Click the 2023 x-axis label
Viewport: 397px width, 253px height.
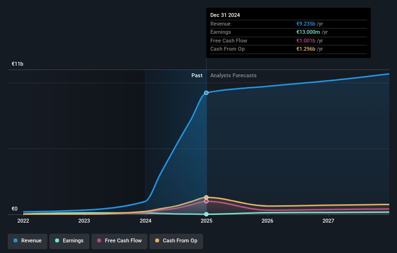pos(84,221)
